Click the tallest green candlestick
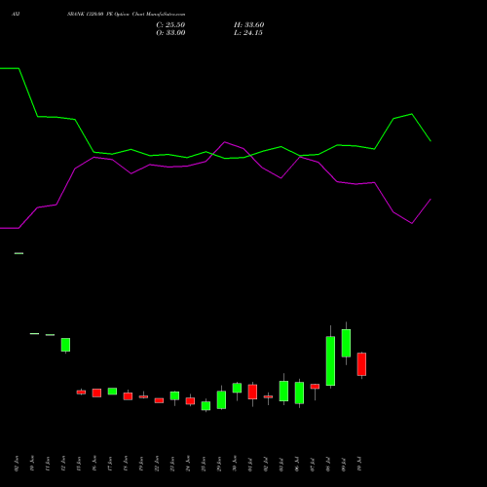The image size is (487, 487). point(330,360)
